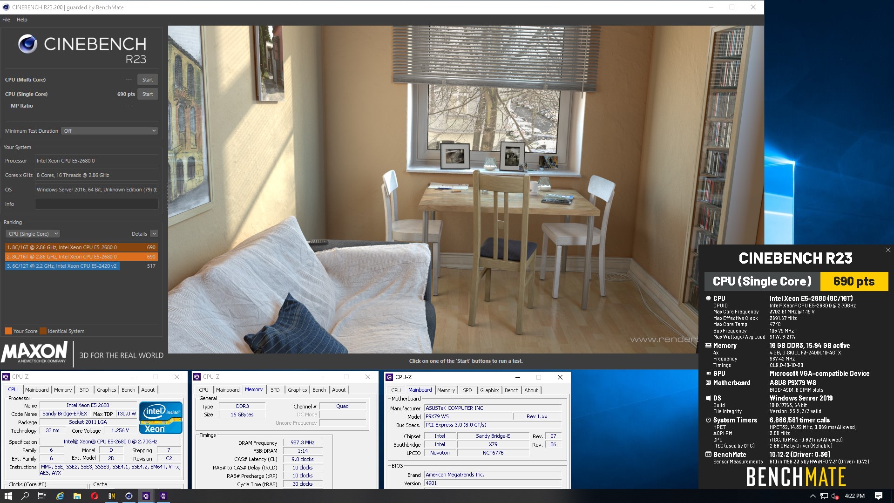Open CPU tab in the CPU-Z window showing Motherboard
Viewport: 894px width, 503px height.
396,390
